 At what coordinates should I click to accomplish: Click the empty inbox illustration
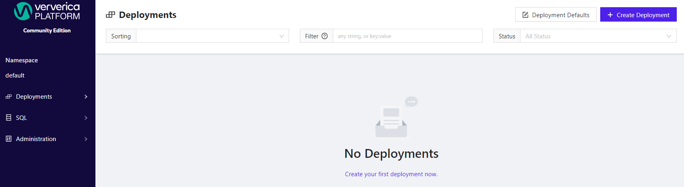click(x=396, y=117)
